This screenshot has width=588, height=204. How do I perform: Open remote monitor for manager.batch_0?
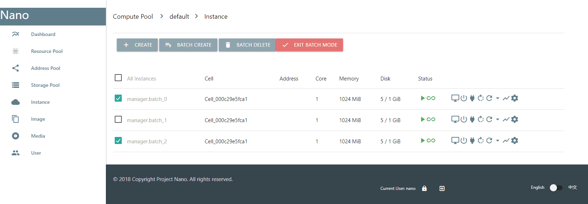455,98
